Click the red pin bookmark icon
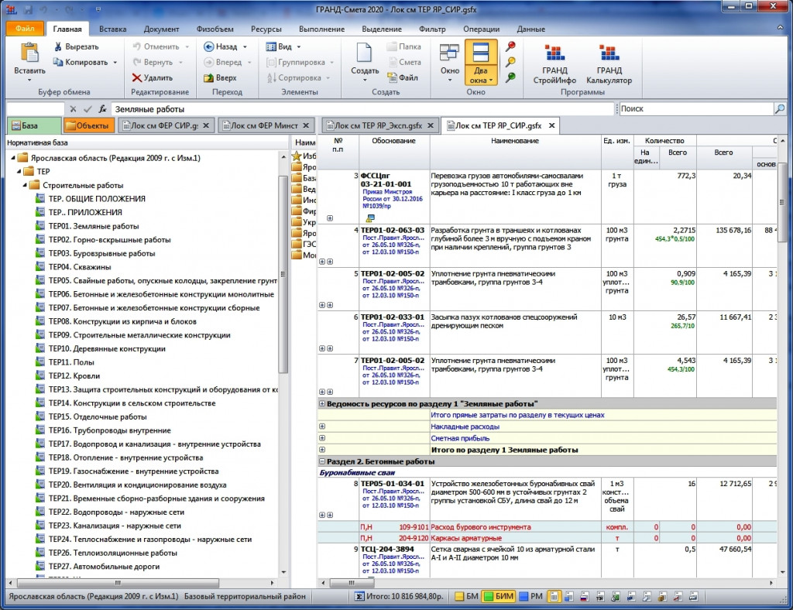This screenshot has height=610, width=793. 511,46
